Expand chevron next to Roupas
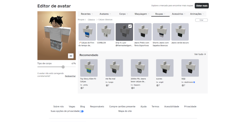226x122 pixels. tap(165, 14)
